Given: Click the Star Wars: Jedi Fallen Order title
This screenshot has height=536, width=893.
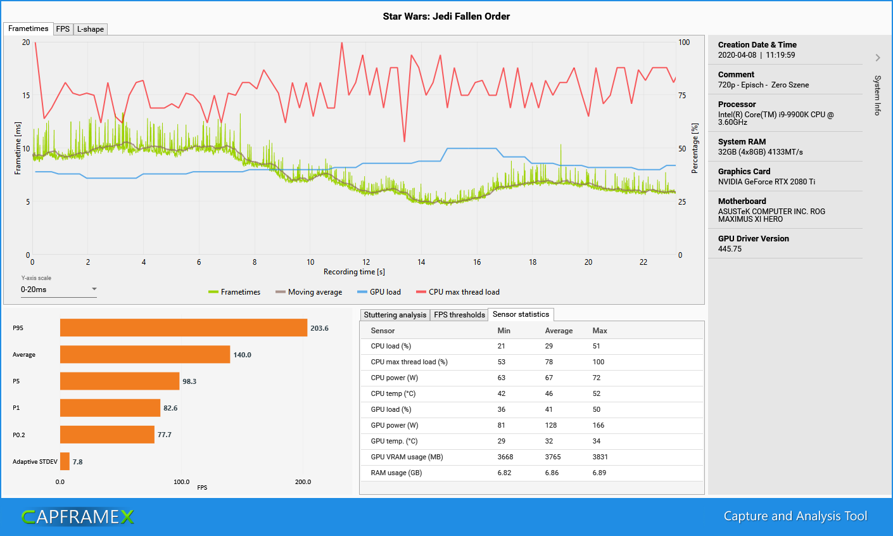Looking at the screenshot, I should point(446,16).
